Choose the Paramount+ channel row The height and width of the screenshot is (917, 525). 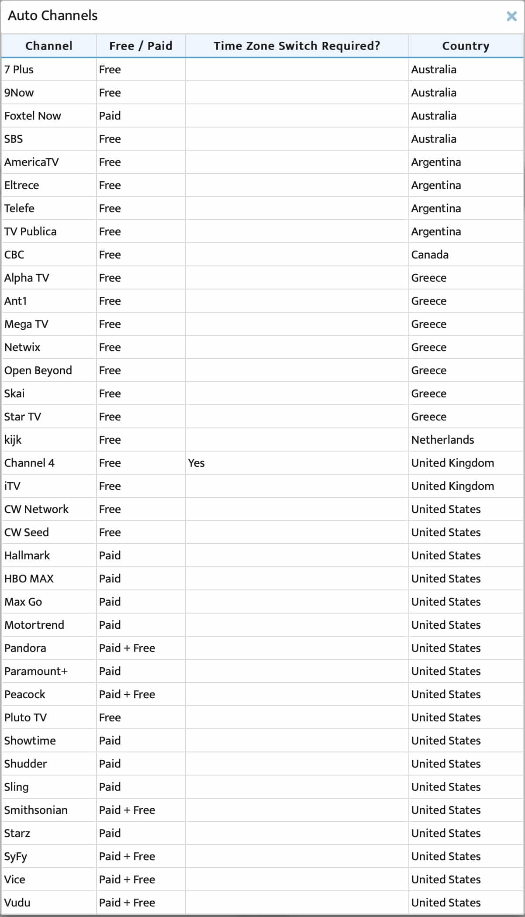coord(262,671)
